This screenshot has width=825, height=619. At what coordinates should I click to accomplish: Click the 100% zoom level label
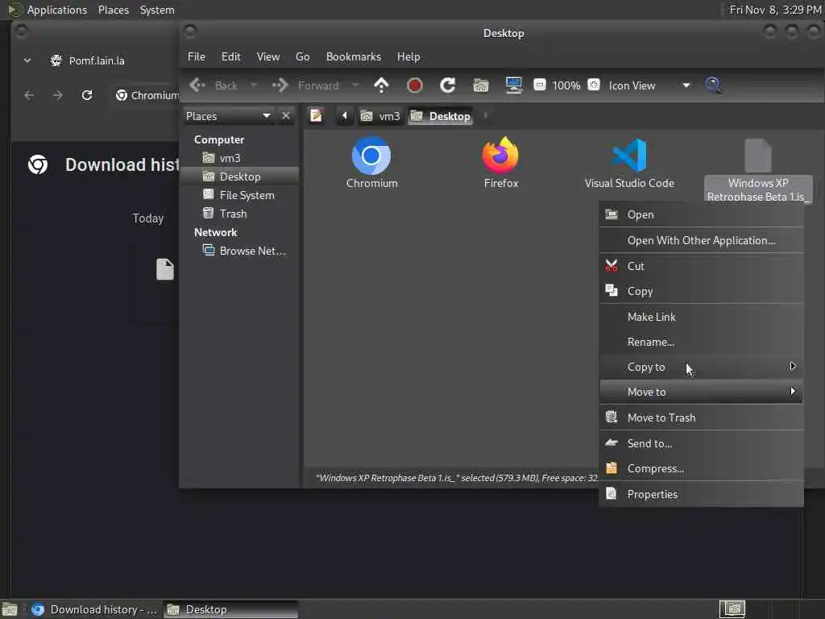[566, 85]
